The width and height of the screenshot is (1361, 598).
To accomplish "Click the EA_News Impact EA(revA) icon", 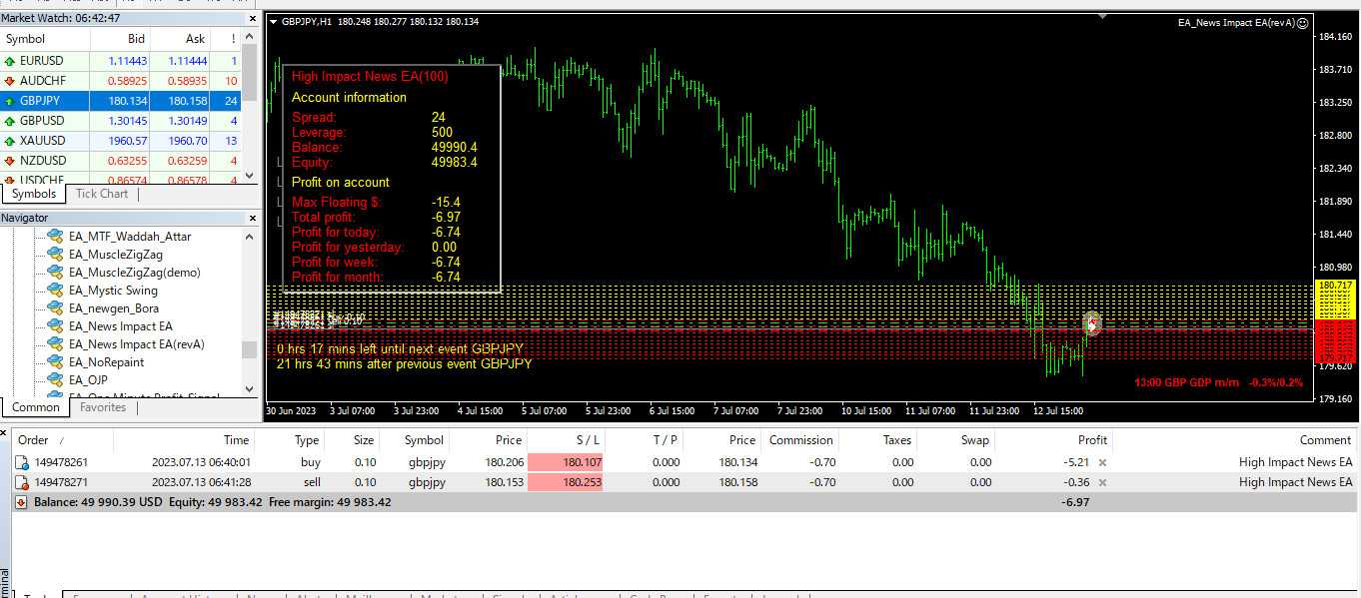I will 56,344.
